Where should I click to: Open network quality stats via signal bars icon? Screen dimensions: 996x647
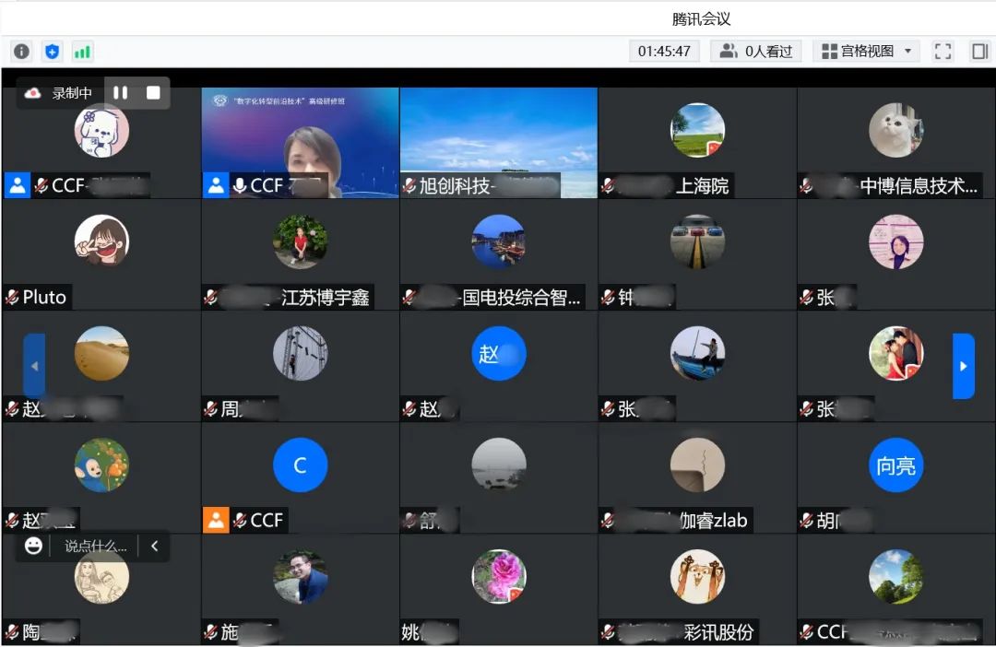pos(82,52)
